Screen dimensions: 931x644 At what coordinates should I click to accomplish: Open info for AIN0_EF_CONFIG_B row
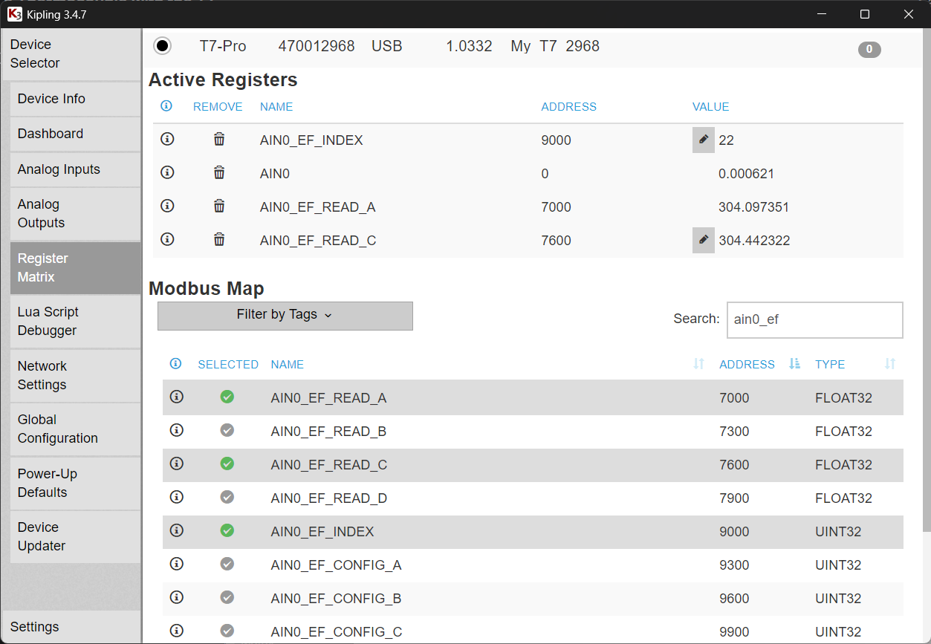point(177,597)
